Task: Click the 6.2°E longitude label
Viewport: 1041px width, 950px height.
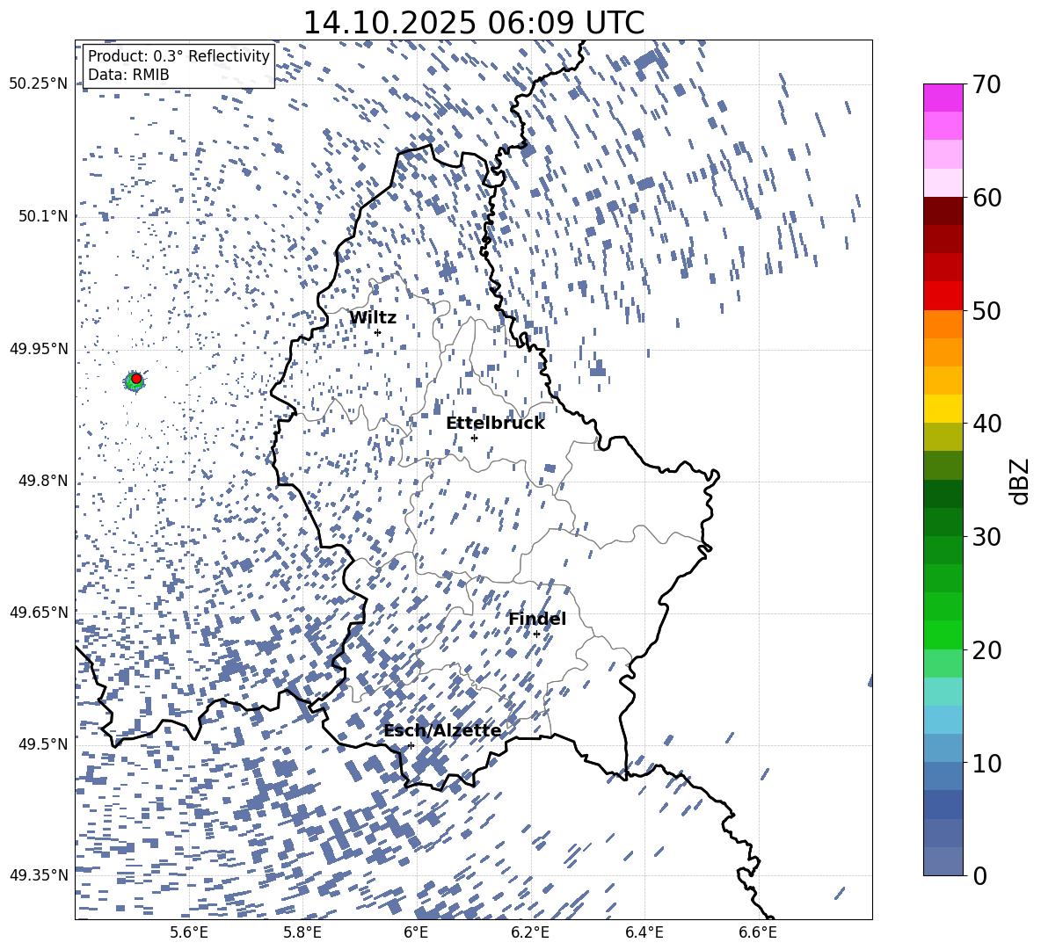Action: pyautogui.click(x=530, y=932)
